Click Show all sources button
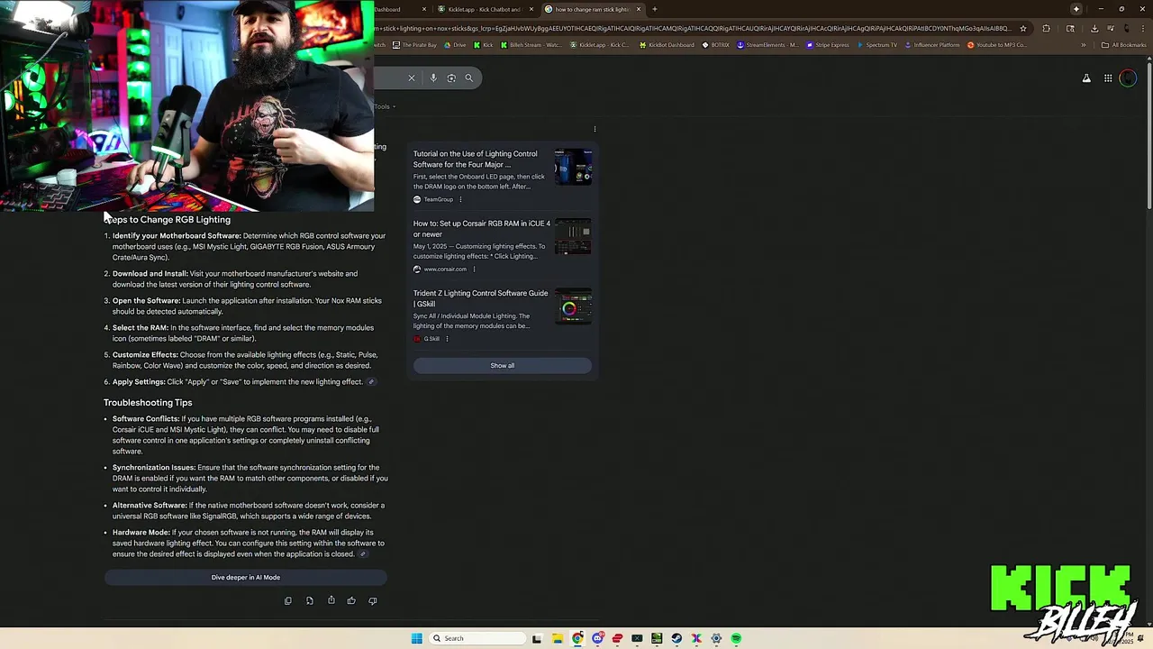The height and width of the screenshot is (649, 1153). [x=503, y=365]
